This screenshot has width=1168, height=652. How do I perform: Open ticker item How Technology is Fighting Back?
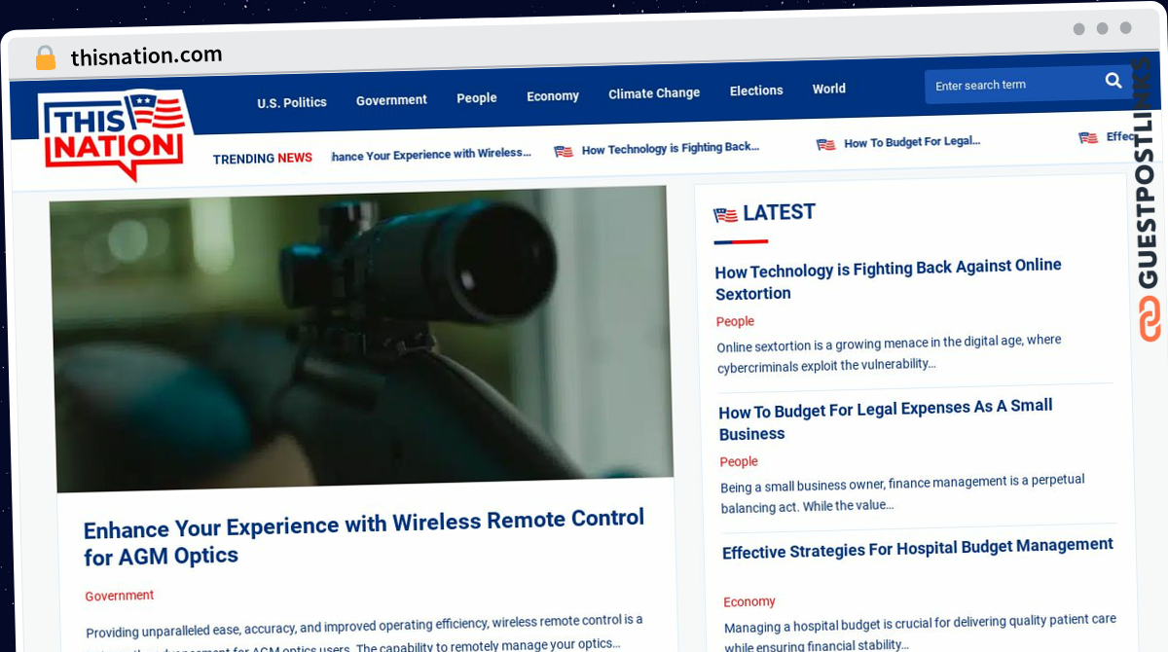670,149
